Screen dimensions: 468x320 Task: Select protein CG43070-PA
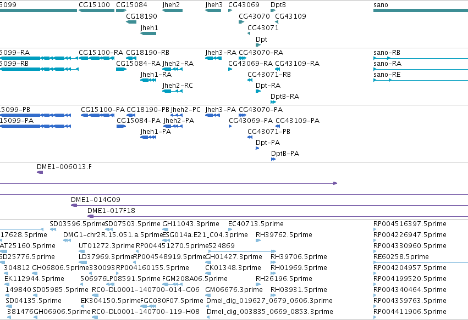pyautogui.click(x=243, y=115)
